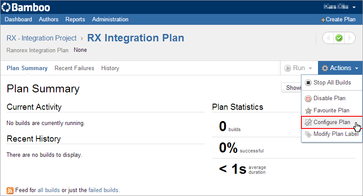
Task: Choose Configure Plan
Action: [332, 122]
